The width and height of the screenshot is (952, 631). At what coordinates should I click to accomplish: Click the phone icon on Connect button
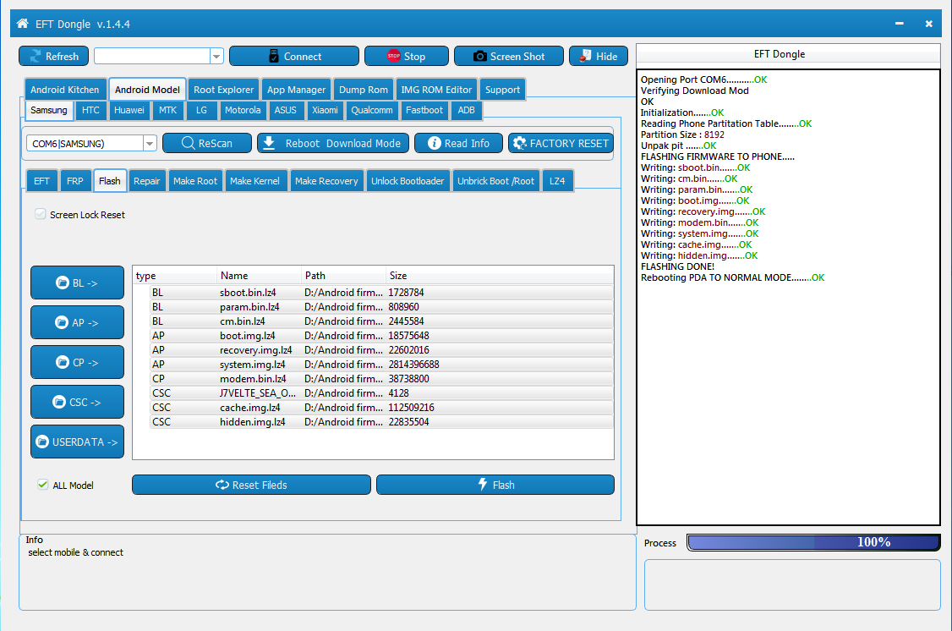[274, 56]
